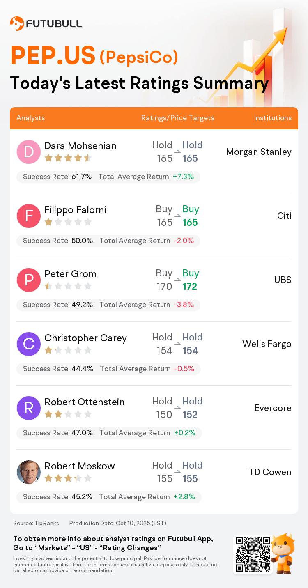
Task: Open the Wells Fargo institution label
Action: point(267,344)
